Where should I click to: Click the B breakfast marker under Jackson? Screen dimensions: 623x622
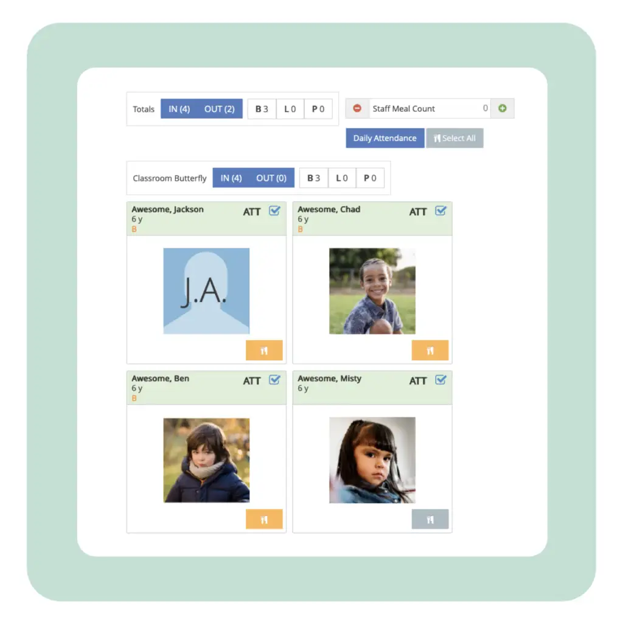pyautogui.click(x=134, y=229)
